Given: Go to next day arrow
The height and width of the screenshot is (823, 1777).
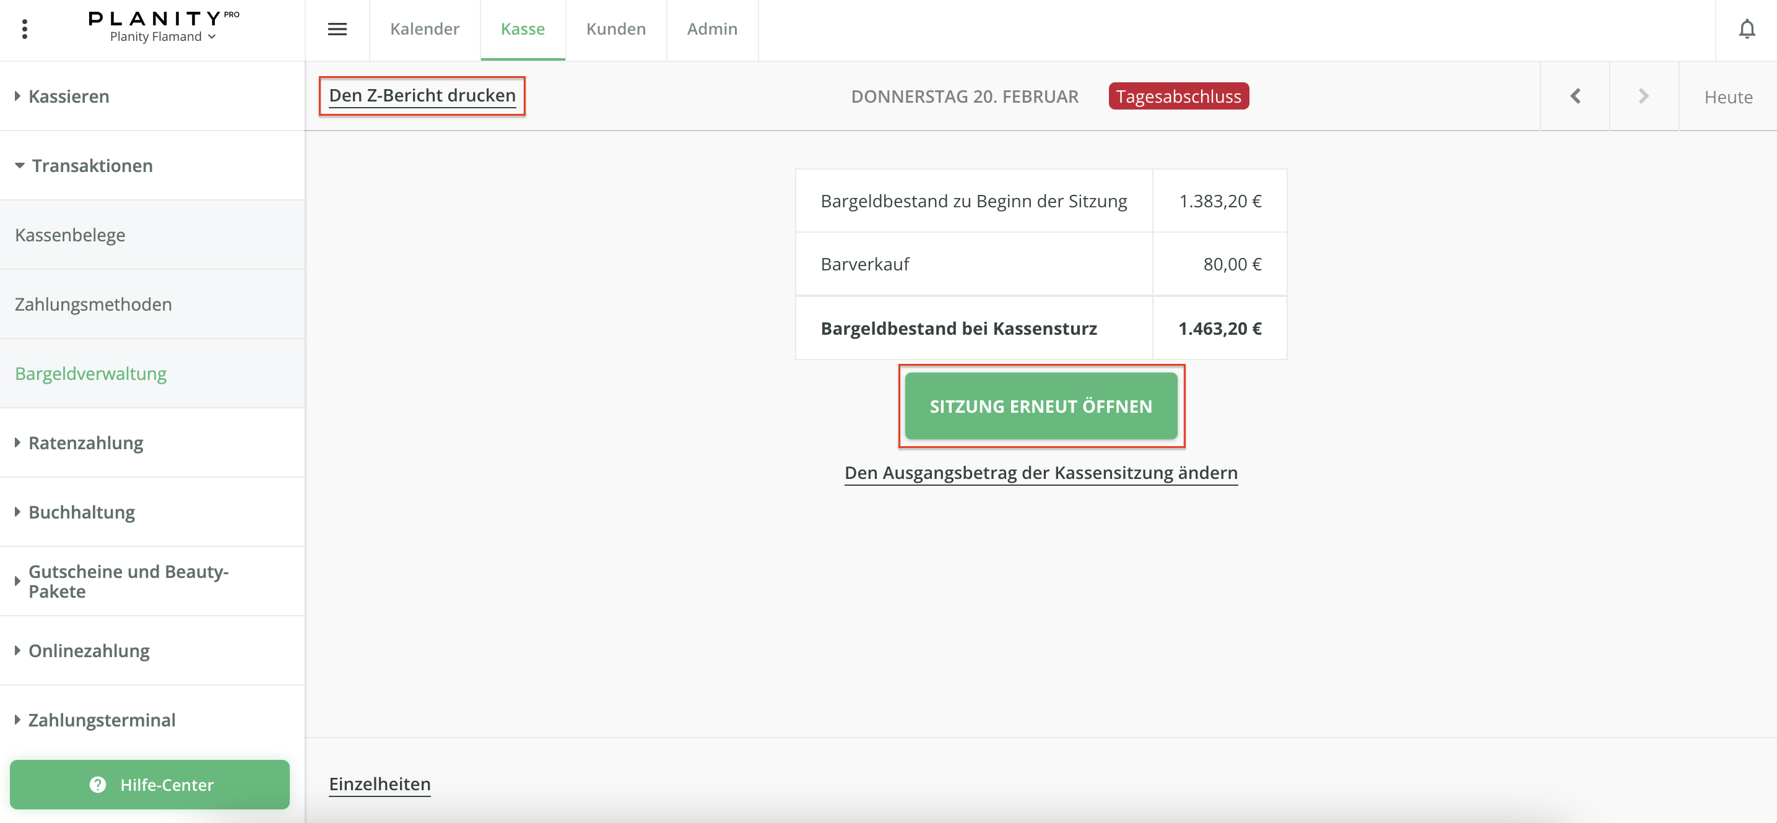Looking at the screenshot, I should pos(1644,97).
